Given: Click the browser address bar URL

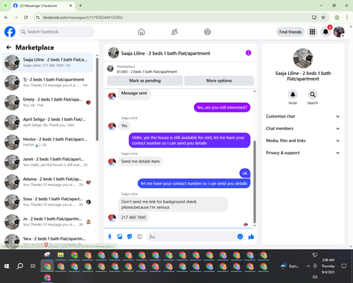Looking at the screenshot, I should pyautogui.click(x=83, y=18).
